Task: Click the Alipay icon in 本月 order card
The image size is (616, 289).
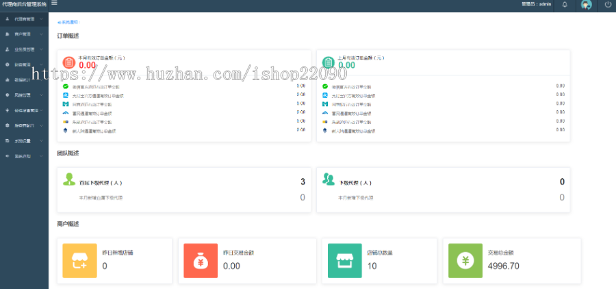Action: (66, 95)
